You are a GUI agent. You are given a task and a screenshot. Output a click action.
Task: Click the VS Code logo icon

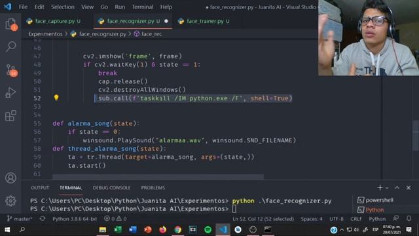[x=8, y=7]
